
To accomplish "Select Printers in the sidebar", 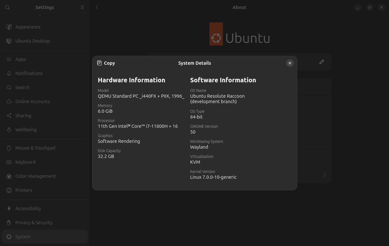I will 24,190.
